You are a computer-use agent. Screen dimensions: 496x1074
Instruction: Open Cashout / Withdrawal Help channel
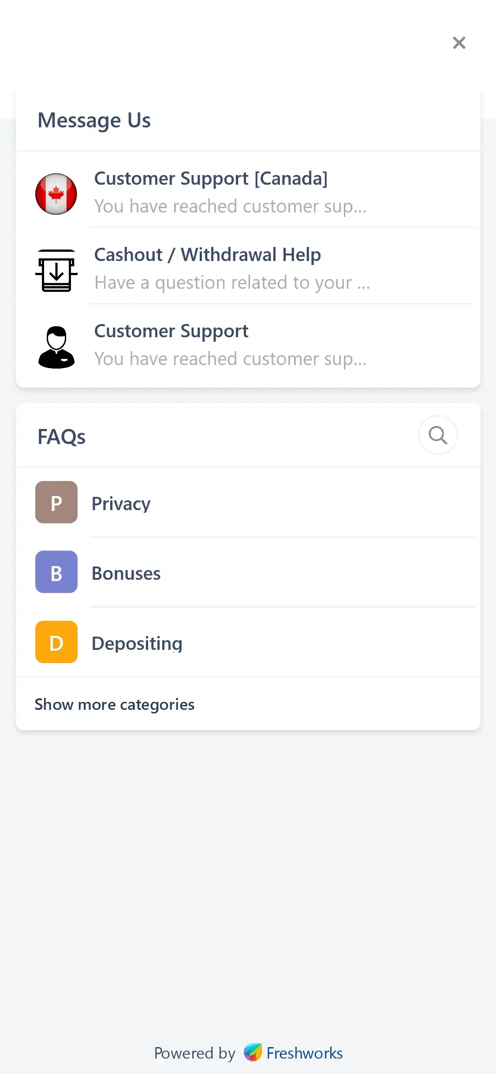coord(207,255)
